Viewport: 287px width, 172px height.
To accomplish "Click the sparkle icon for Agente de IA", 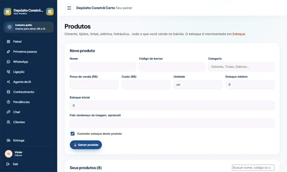I will [x=8, y=82].
